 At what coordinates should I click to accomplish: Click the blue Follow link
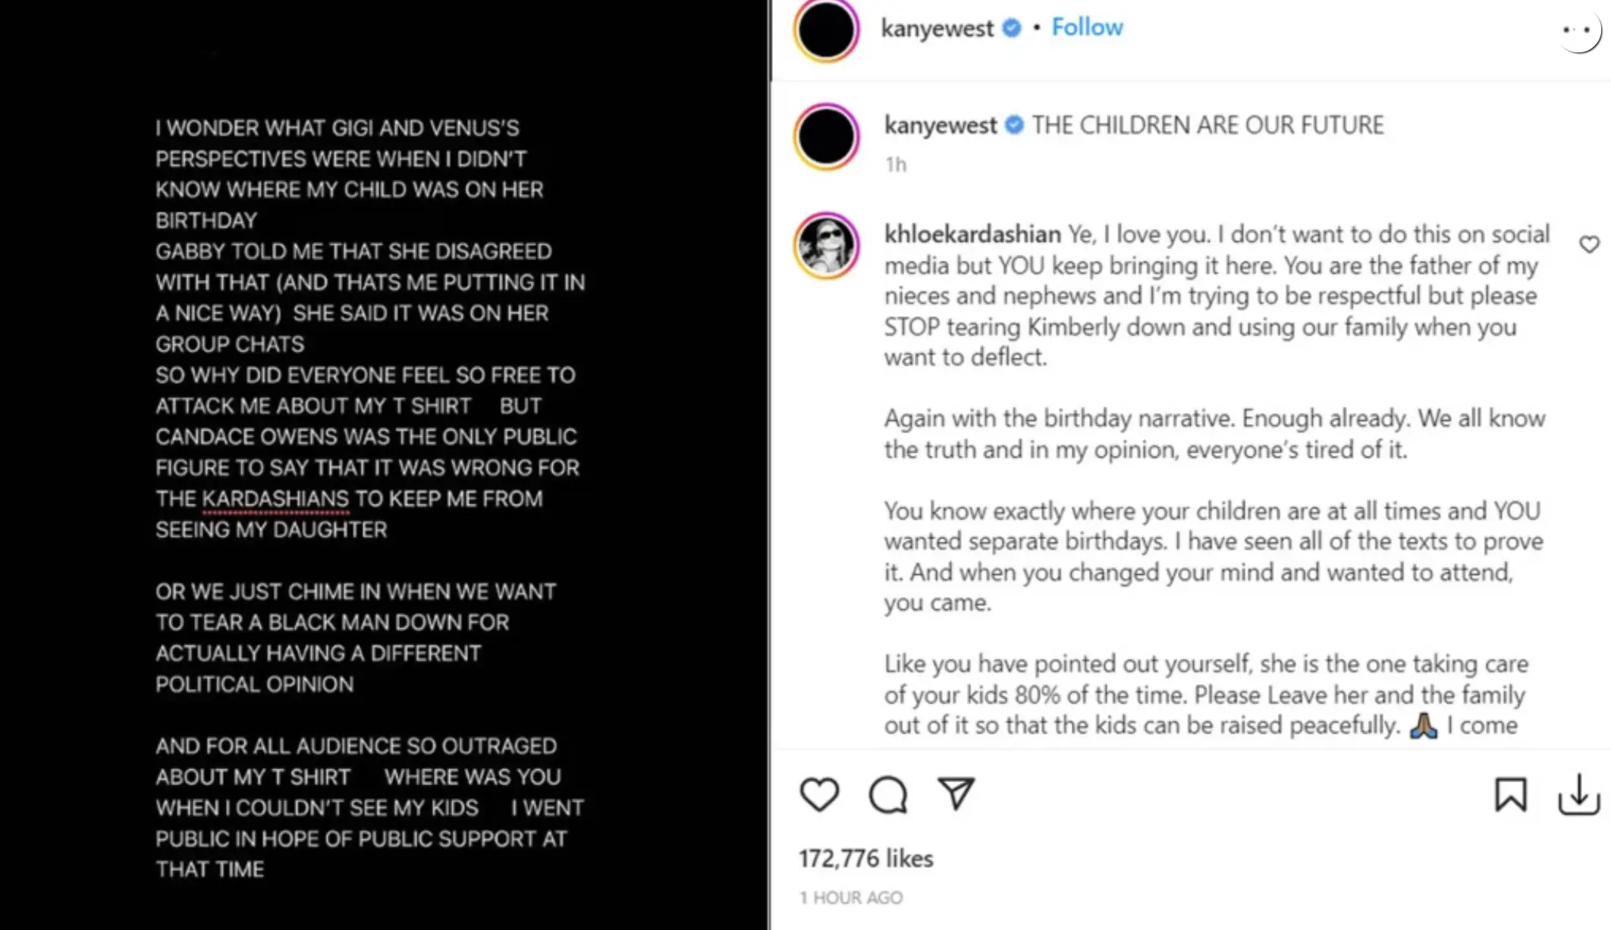[x=1086, y=27]
